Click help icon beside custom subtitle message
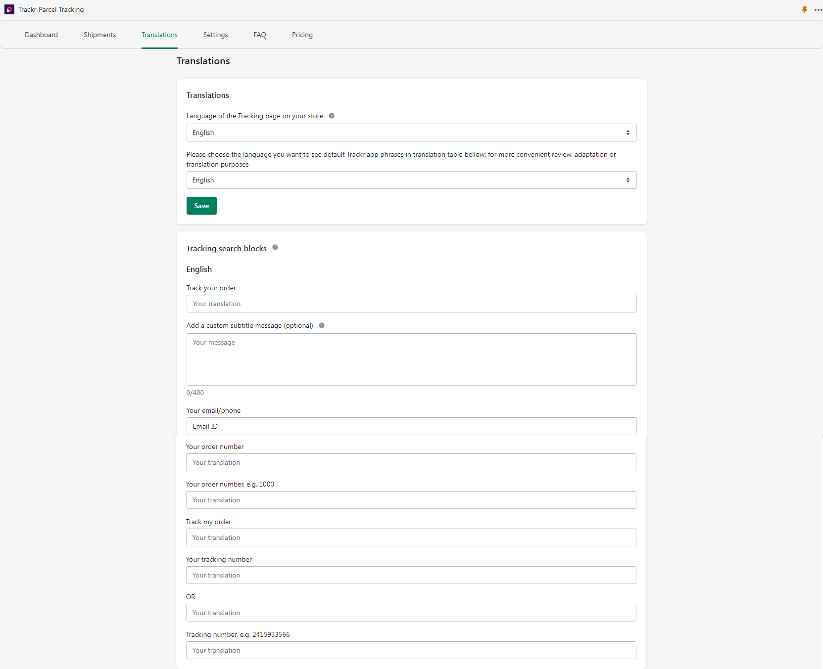Screen dimensions: 823x669 click(x=322, y=325)
